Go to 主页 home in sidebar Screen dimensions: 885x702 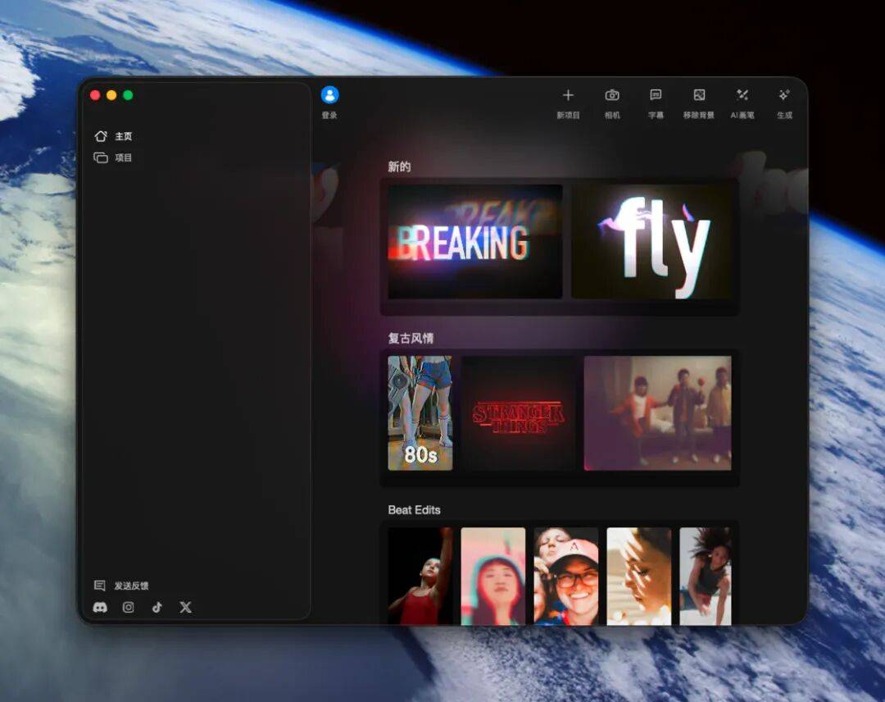point(113,136)
